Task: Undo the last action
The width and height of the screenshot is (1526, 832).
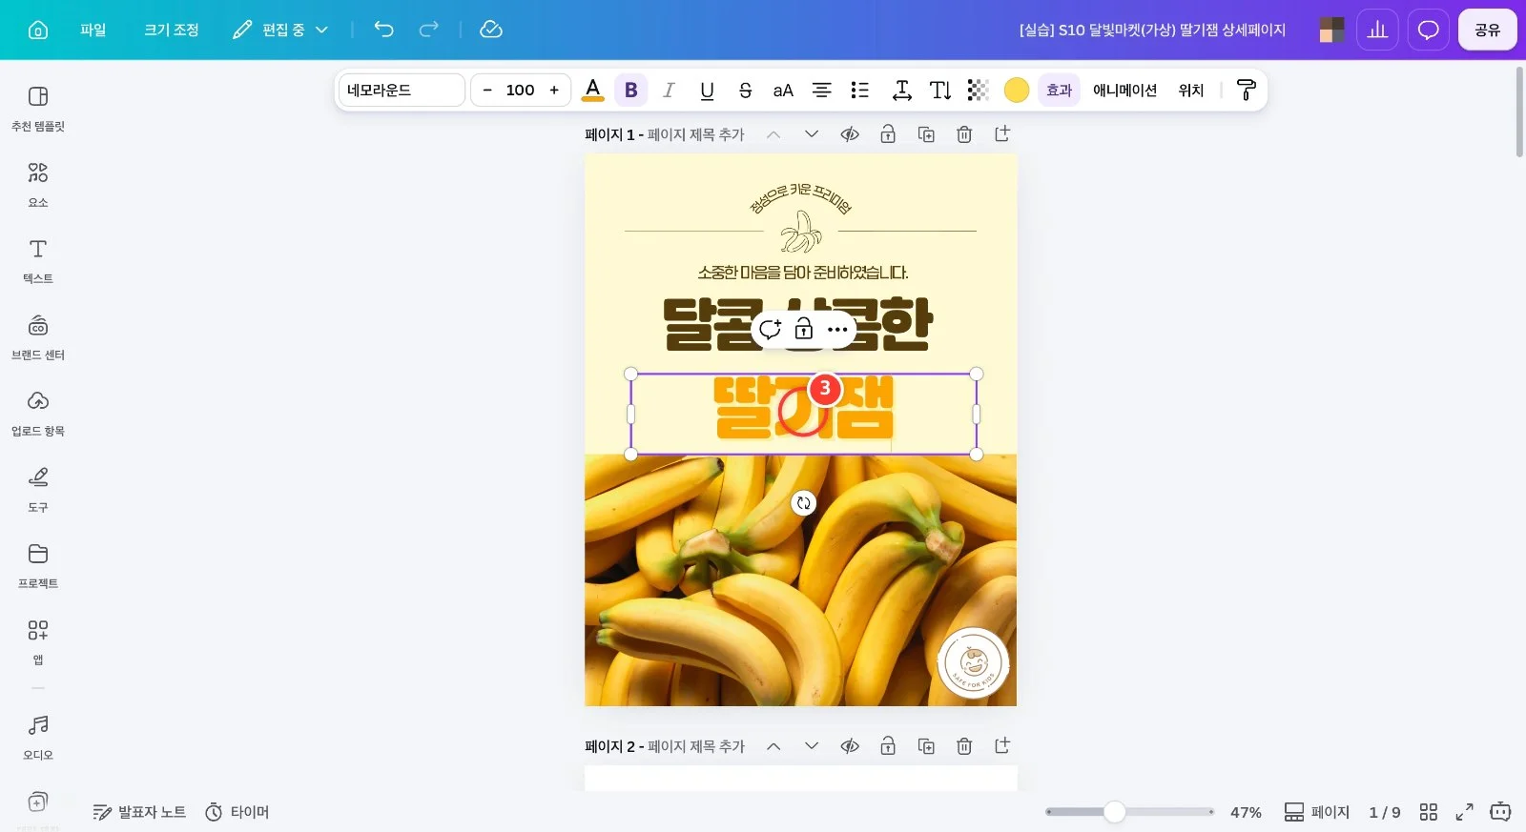Action: (x=383, y=30)
